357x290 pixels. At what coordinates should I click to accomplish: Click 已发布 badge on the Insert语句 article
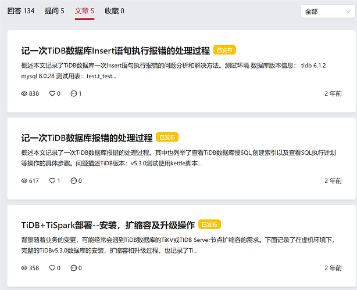click(x=224, y=50)
